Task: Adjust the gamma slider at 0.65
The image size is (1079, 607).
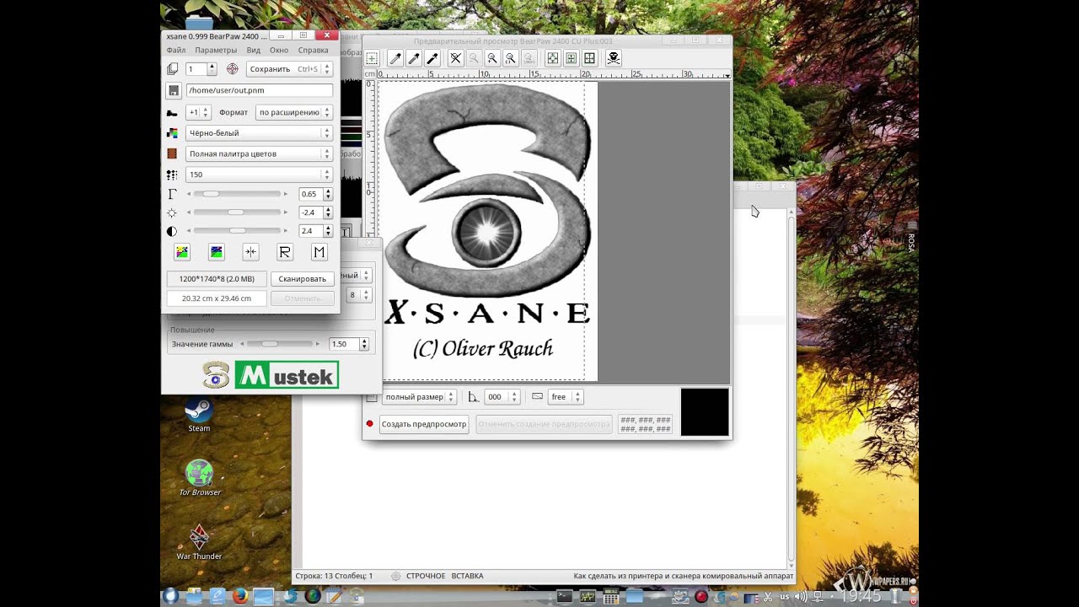Action: pos(238,194)
